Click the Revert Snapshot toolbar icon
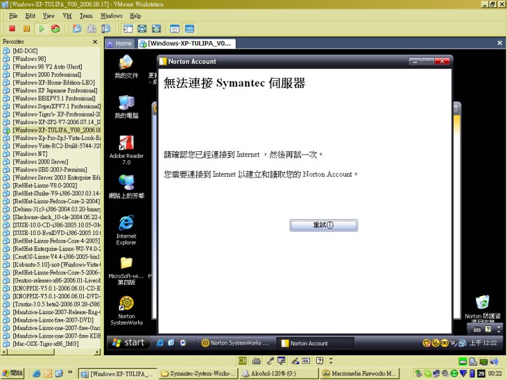The height and width of the screenshot is (380, 507). coord(91,28)
